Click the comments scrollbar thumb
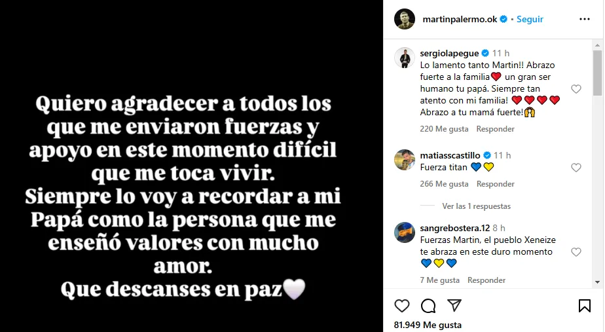 pyautogui.click(x=597, y=73)
